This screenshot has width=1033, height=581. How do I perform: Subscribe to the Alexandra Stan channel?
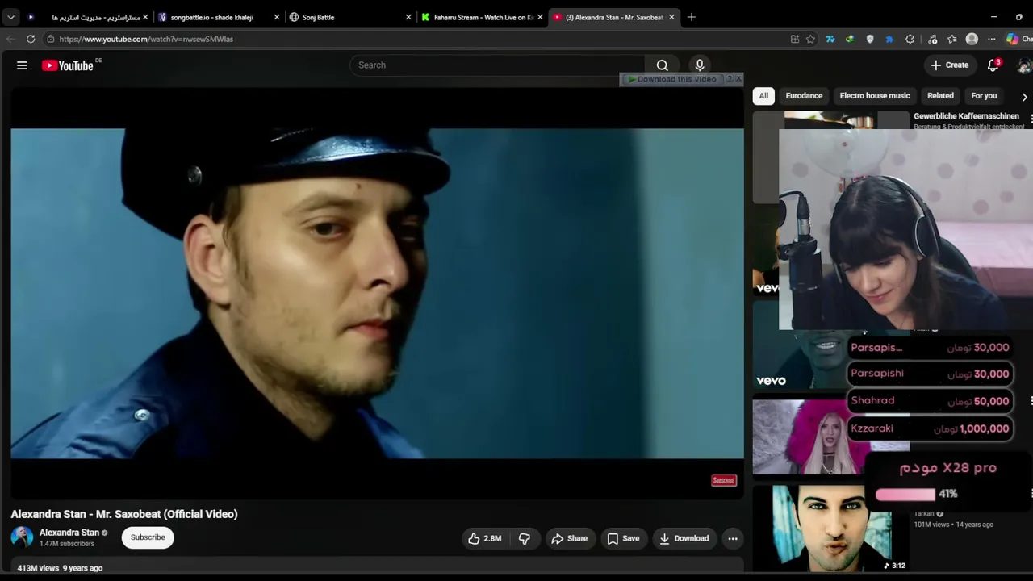[148, 537]
